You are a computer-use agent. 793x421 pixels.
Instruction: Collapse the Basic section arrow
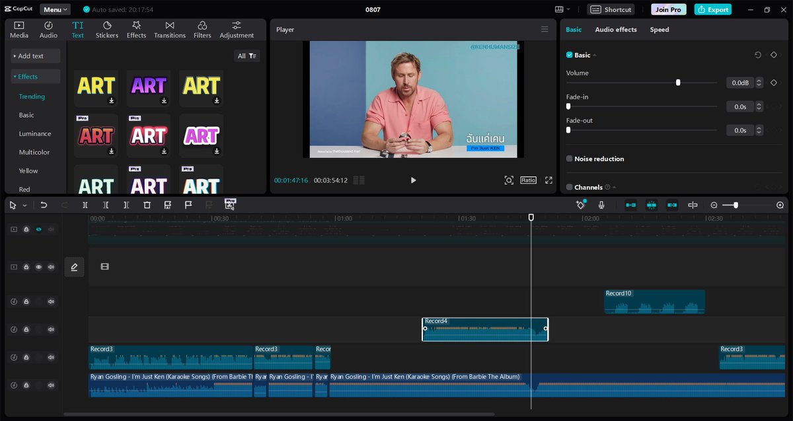pos(594,55)
